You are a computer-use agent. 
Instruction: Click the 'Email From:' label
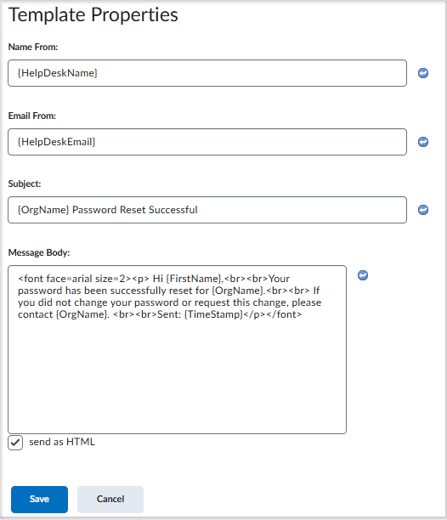(31, 116)
